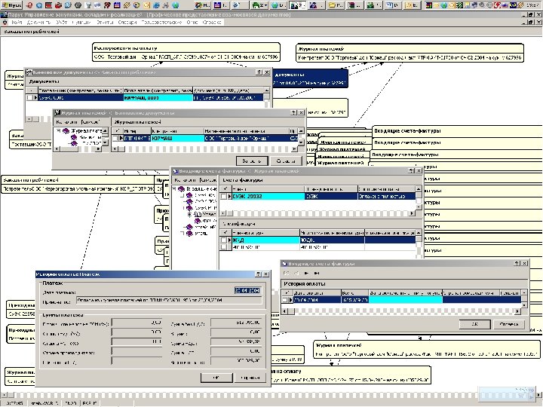Click Выбрать button in Журнал платежей dialog

(252, 161)
